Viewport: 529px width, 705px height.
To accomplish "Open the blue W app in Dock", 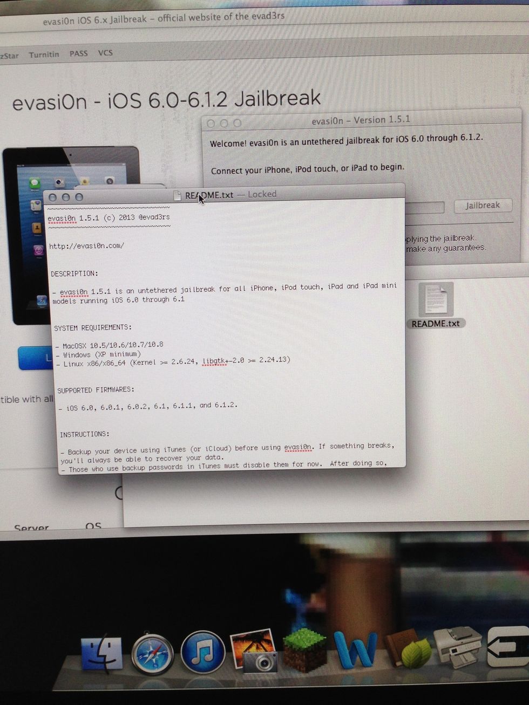I will [355, 649].
